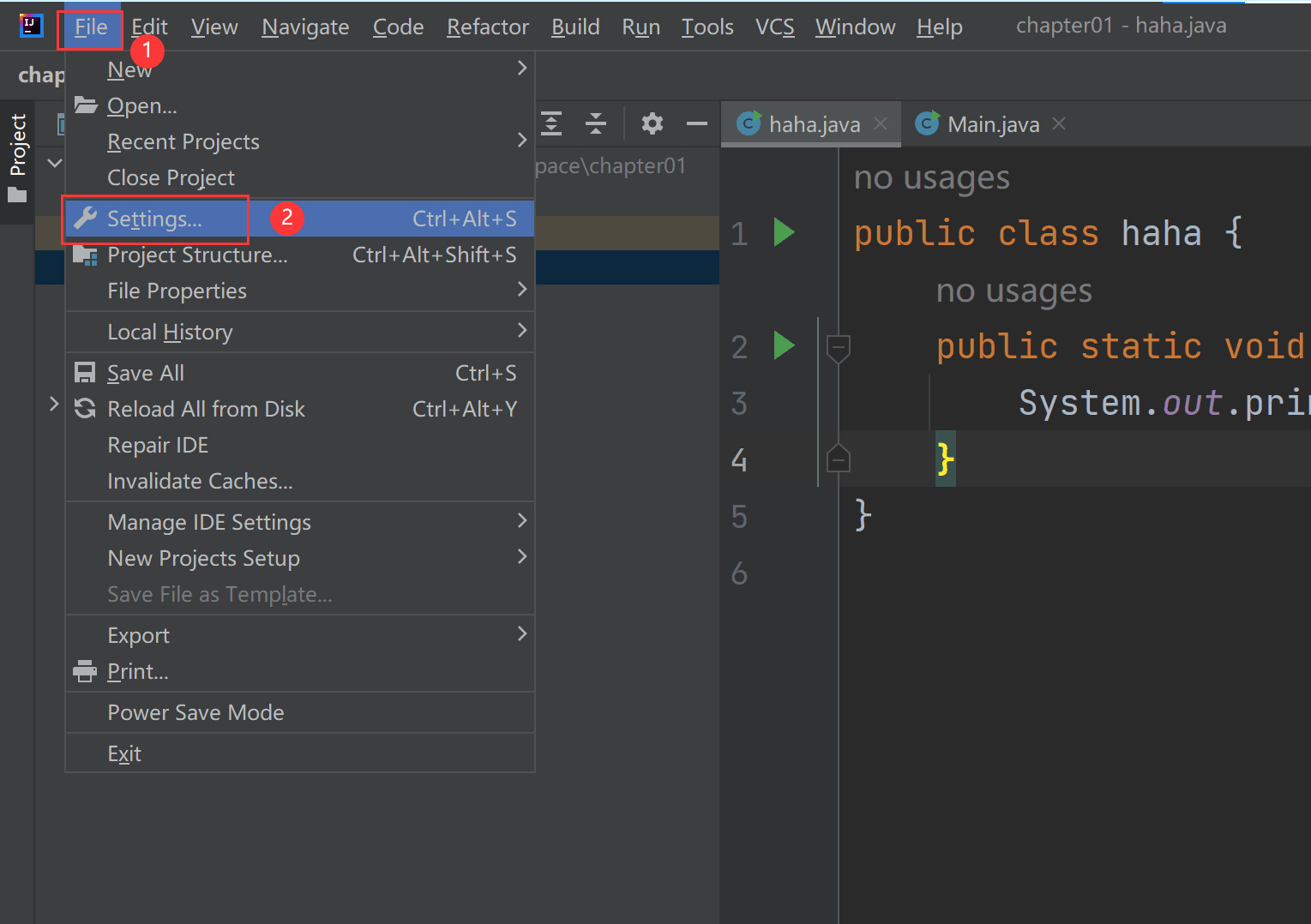Image resolution: width=1311 pixels, height=924 pixels.
Task: Open the Refactor menu in menu bar
Action: coord(487,27)
